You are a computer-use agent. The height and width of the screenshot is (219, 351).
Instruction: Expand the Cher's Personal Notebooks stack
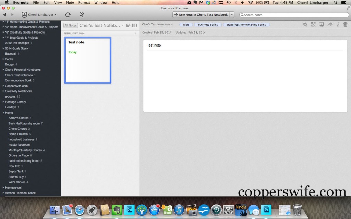pyautogui.click(x=3, y=70)
